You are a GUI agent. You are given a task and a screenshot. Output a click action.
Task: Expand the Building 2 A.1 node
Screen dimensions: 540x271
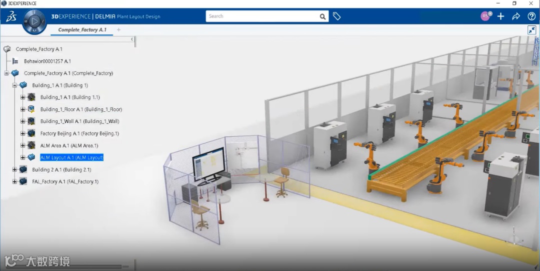click(14, 170)
